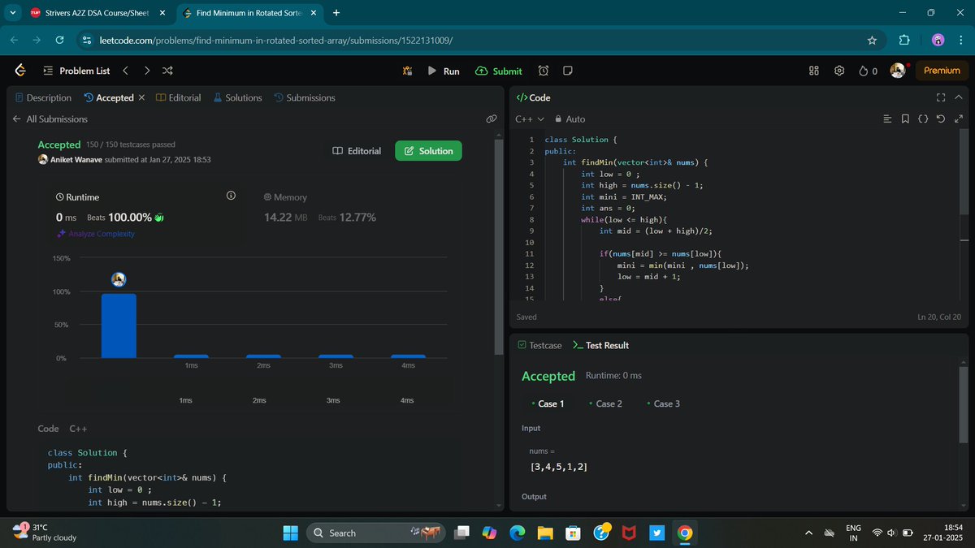Image resolution: width=975 pixels, height=548 pixels.
Task: Maximize the Code panel
Action: click(x=941, y=97)
